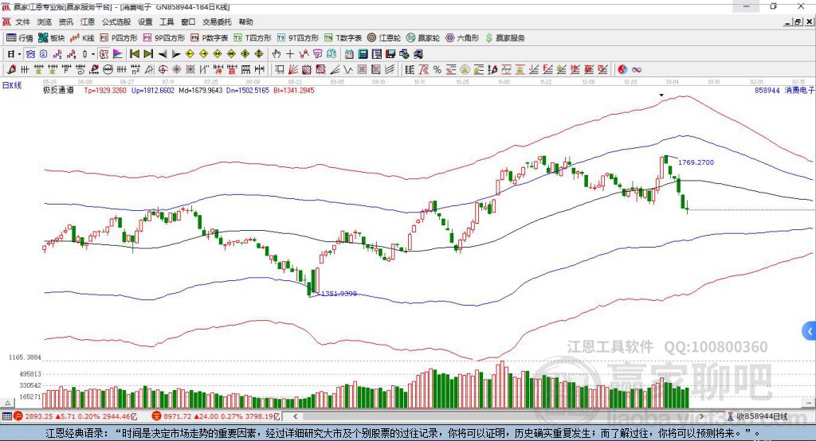Open the 赢家轮 wheel tool
This screenshot has height=441, width=816.
point(423,38)
